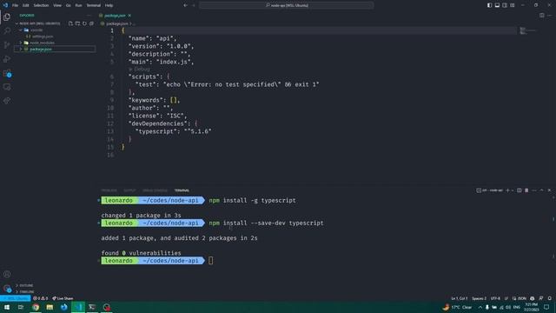
Task: Open the Search view in activity bar
Action: point(7,31)
